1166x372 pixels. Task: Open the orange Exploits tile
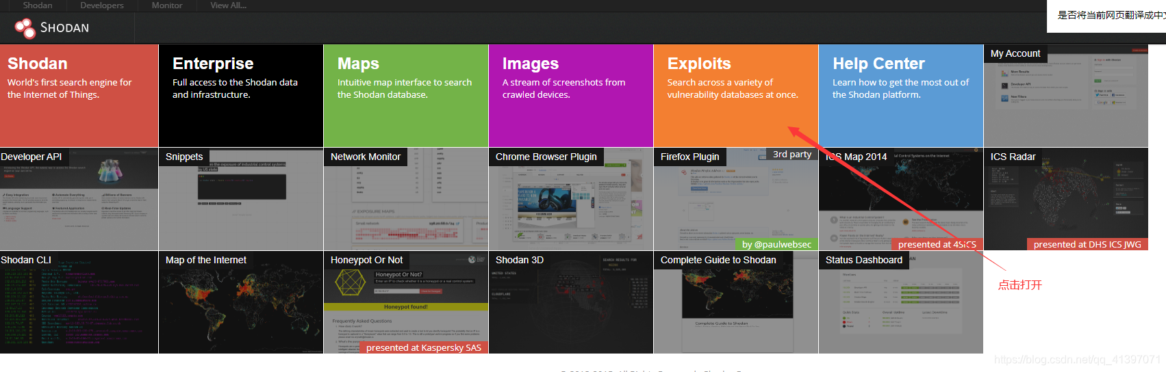tap(736, 96)
